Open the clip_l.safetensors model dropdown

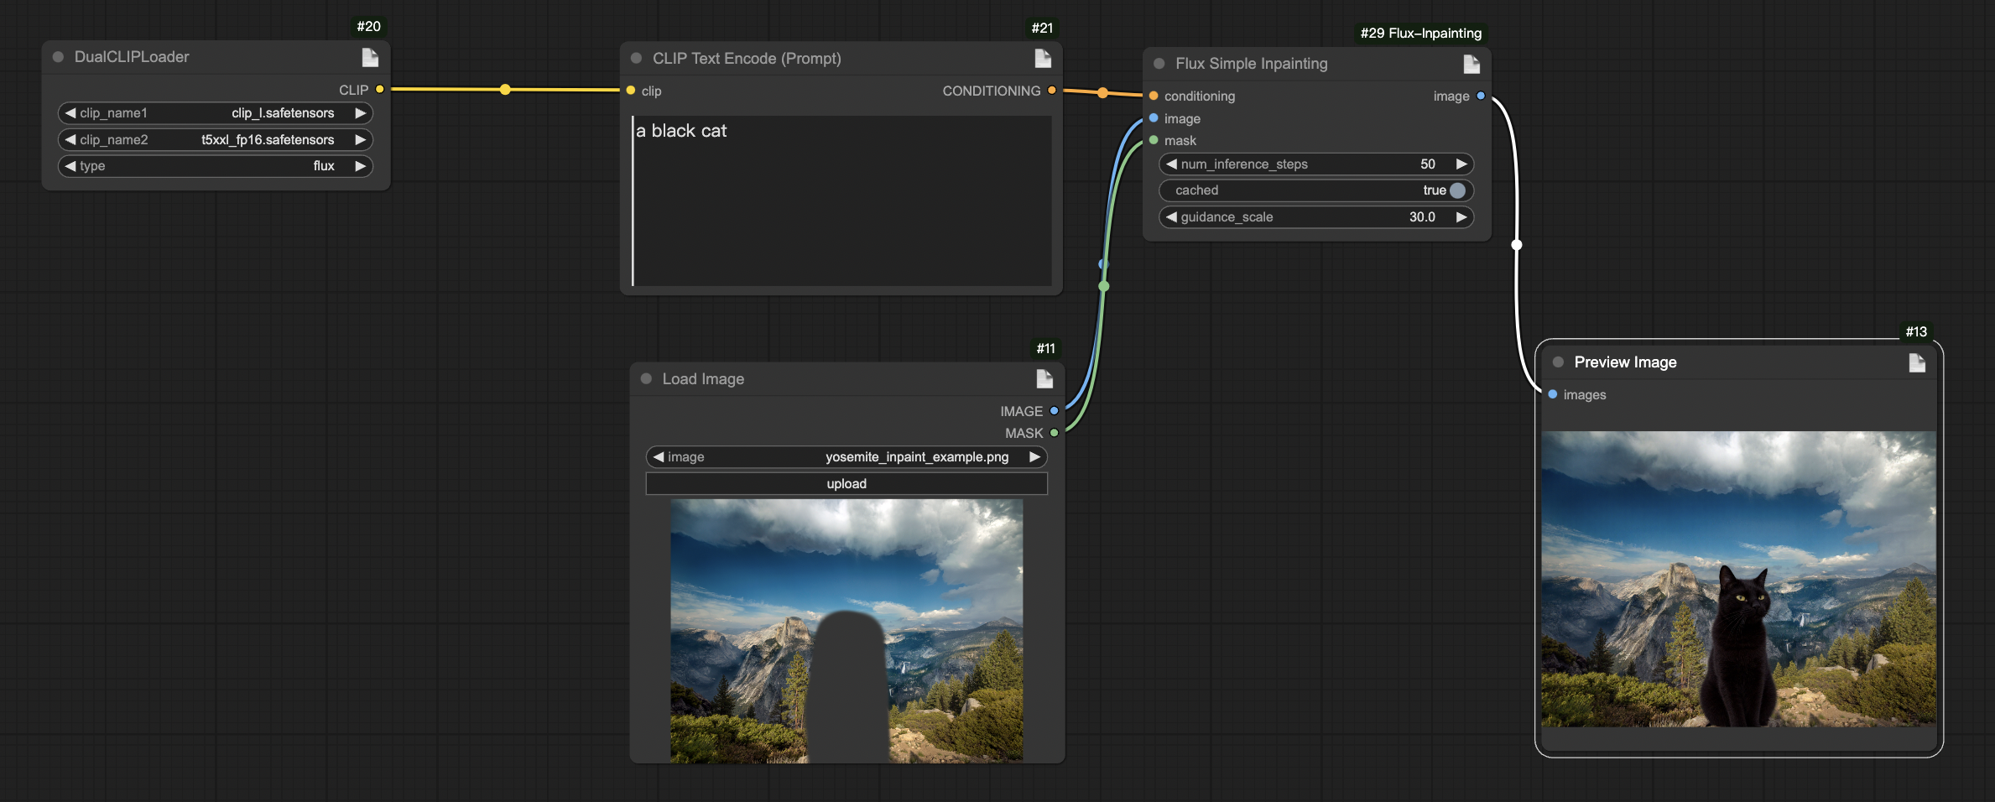tap(216, 113)
